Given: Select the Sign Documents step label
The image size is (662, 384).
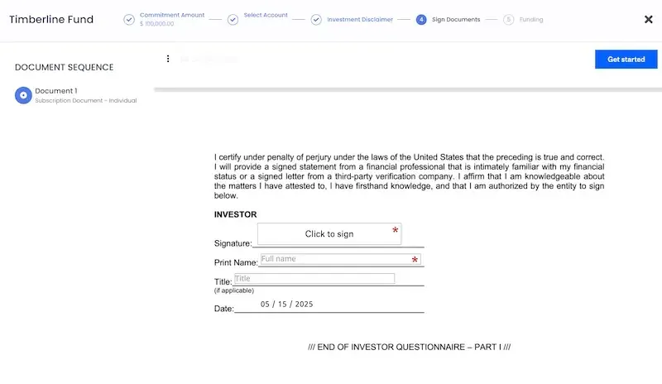Looking at the screenshot, I should (456, 19).
